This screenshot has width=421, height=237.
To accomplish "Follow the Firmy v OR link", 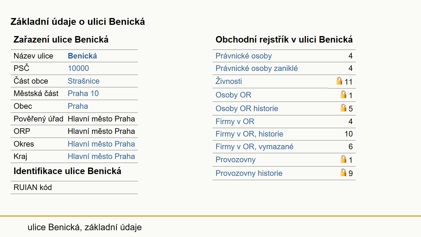I will (235, 121).
